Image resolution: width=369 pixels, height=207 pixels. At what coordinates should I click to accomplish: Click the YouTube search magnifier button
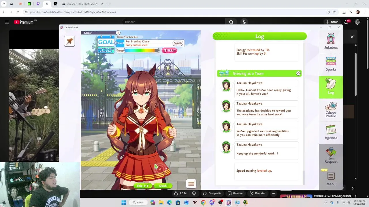(x=231, y=22)
